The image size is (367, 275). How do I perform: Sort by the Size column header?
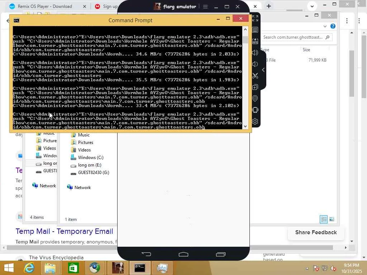(306, 49)
